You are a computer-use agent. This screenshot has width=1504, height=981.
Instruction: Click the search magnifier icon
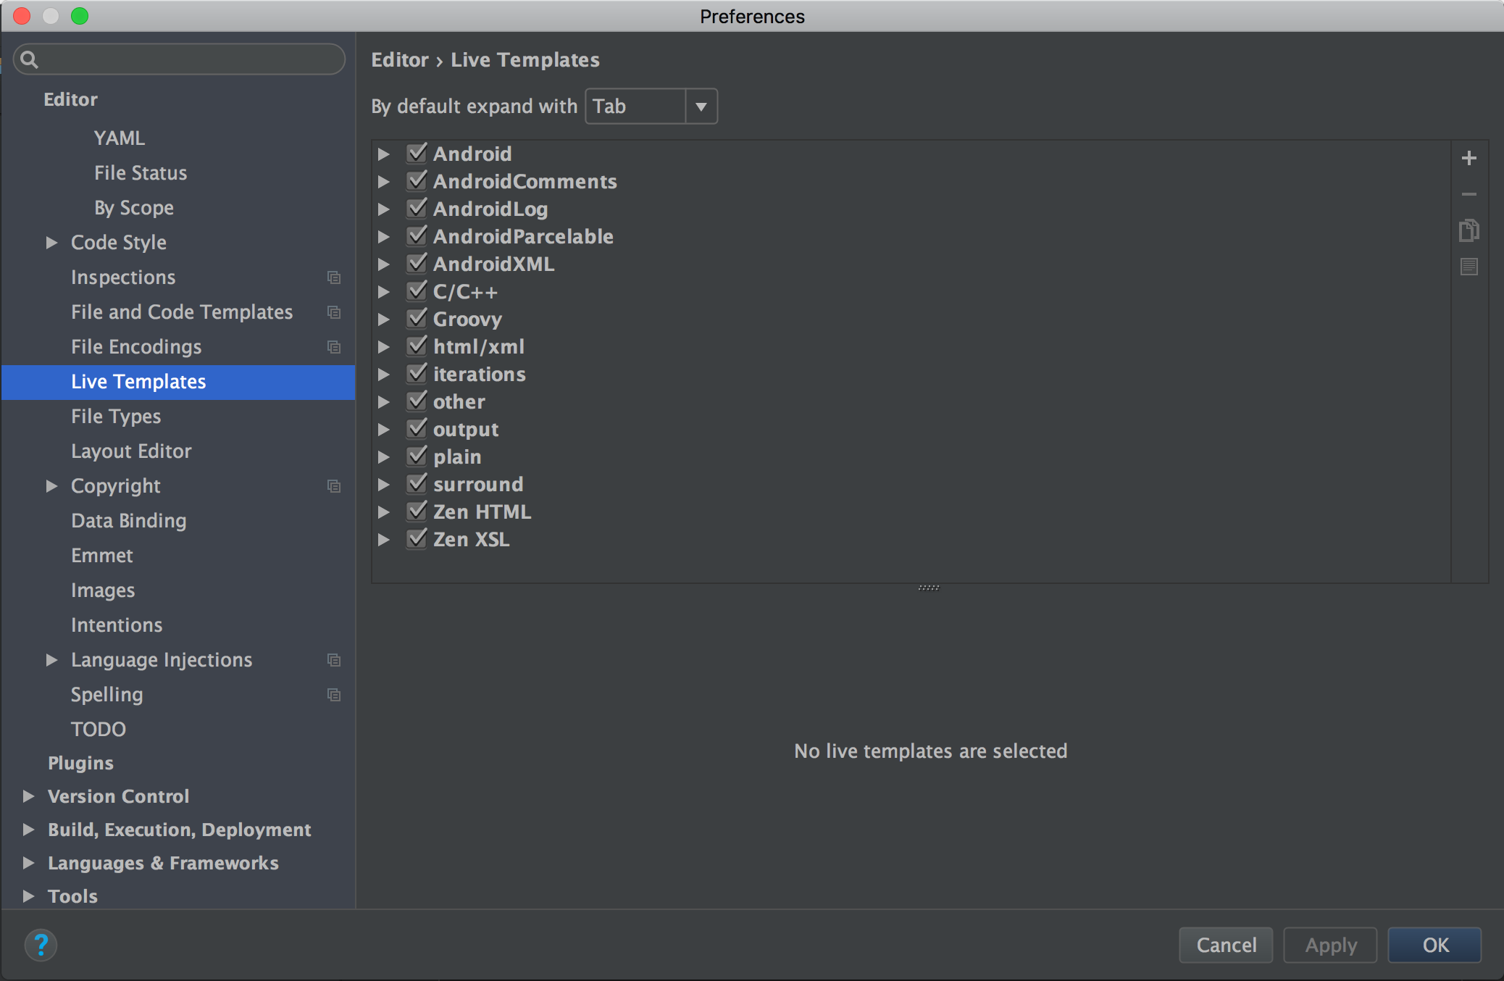pos(29,59)
